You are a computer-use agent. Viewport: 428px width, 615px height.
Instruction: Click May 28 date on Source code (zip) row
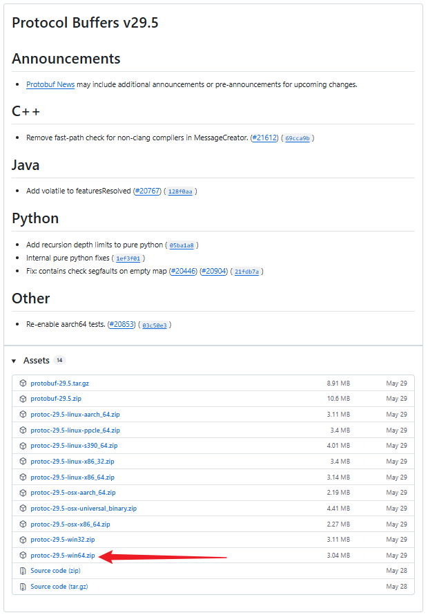[x=397, y=571]
